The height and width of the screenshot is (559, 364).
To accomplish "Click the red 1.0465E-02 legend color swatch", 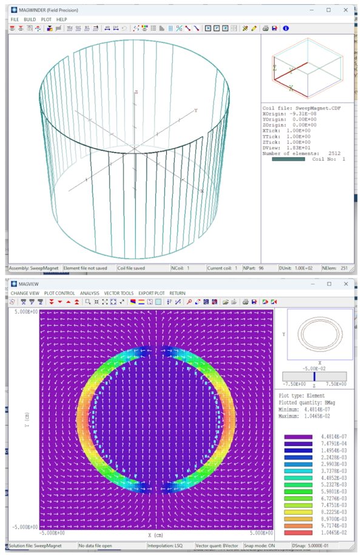I will [x=300, y=532].
